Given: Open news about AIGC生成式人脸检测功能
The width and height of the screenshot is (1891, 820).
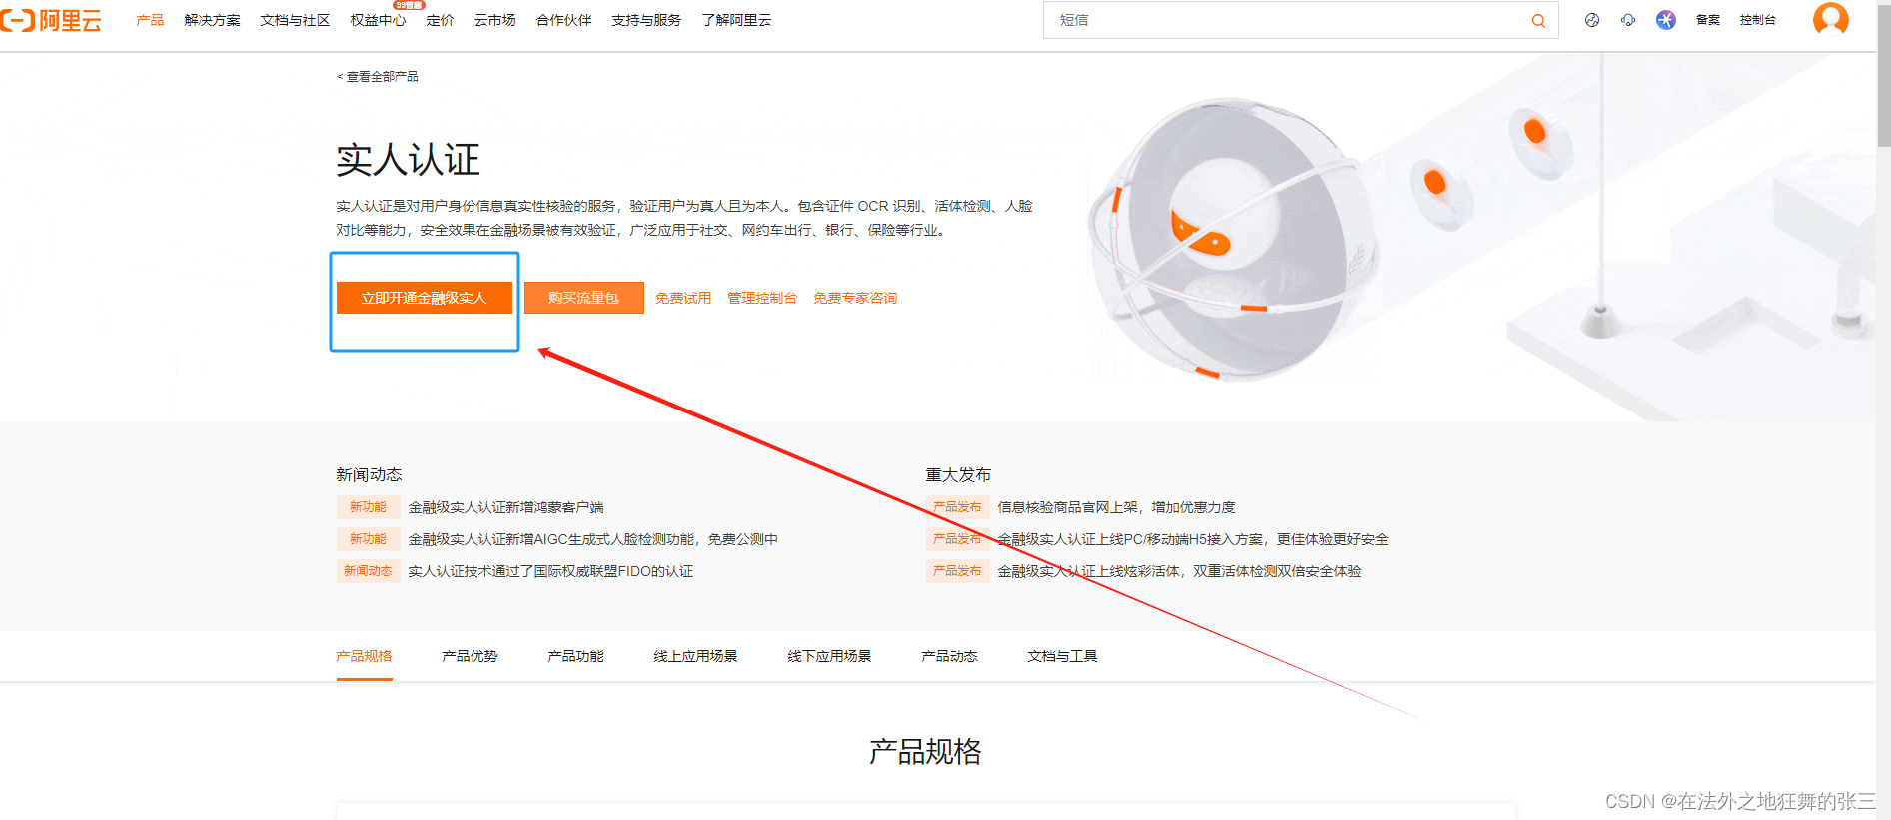Looking at the screenshot, I should pyautogui.click(x=592, y=539).
